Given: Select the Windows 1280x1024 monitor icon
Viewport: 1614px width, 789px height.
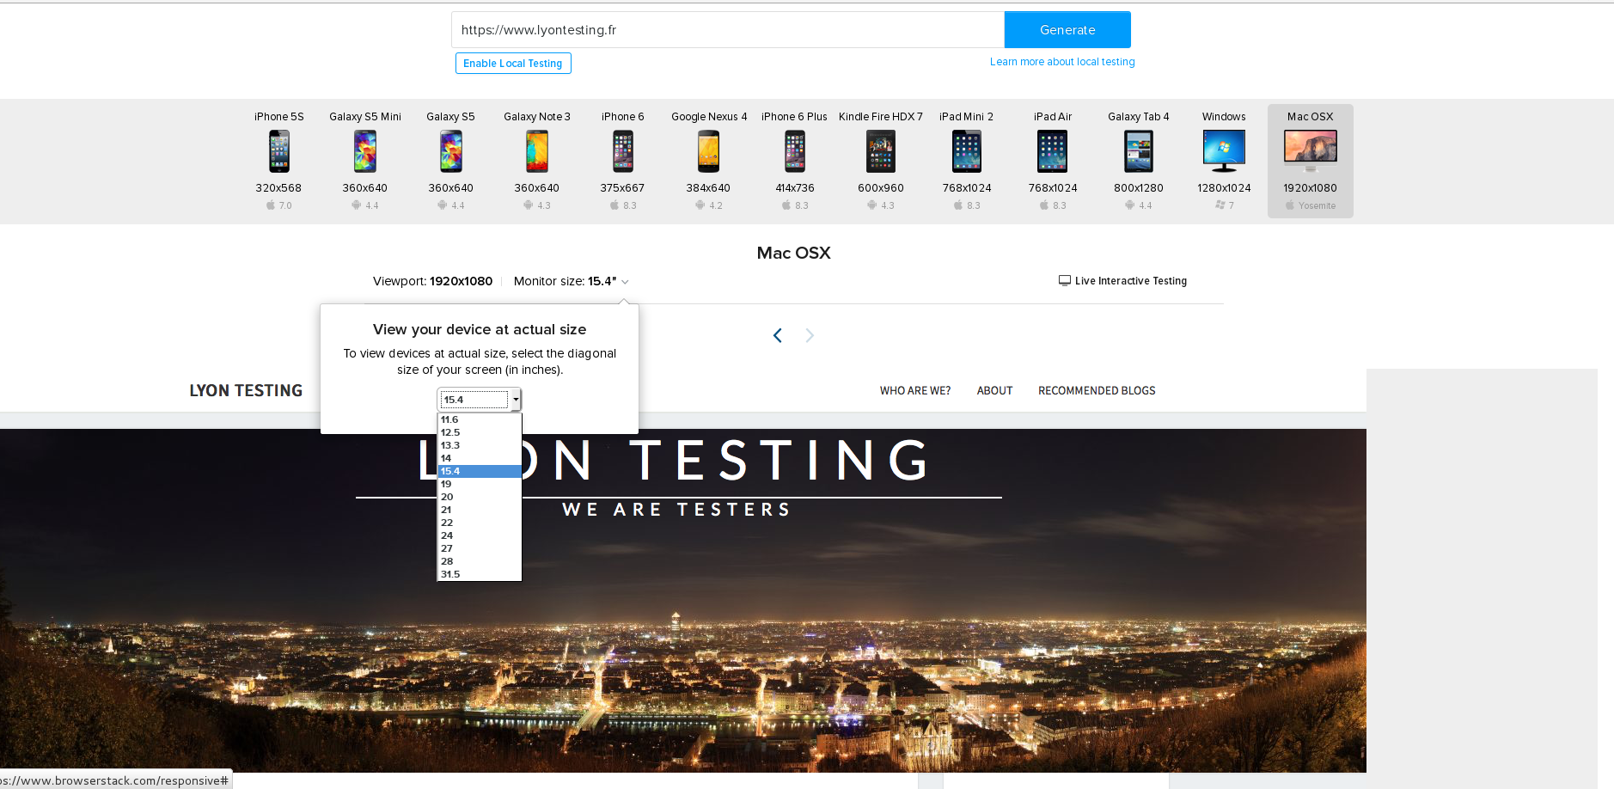Looking at the screenshot, I should [x=1224, y=151].
